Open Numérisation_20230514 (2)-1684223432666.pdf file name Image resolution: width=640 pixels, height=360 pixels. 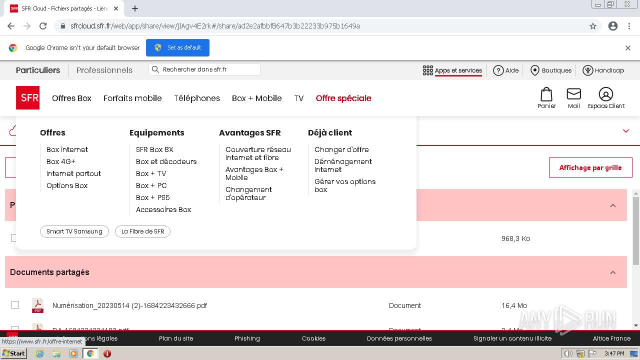click(129, 305)
